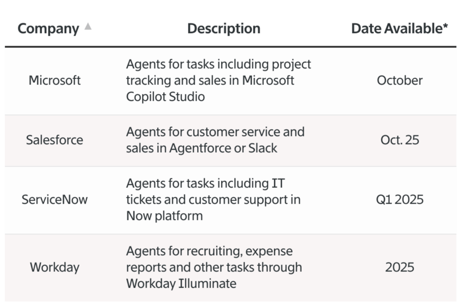Click the 'tickets and customer support in' line

[x=213, y=199]
